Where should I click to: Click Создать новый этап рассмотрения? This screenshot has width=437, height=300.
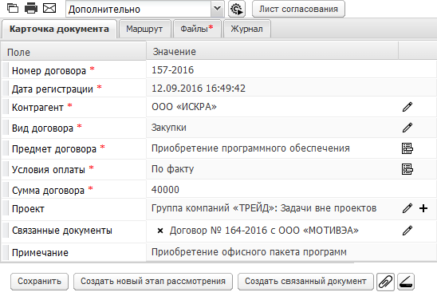point(153,282)
